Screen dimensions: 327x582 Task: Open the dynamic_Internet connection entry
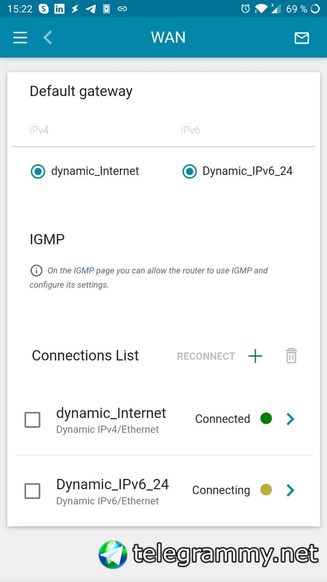pyautogui.click(x=163, y=419)
